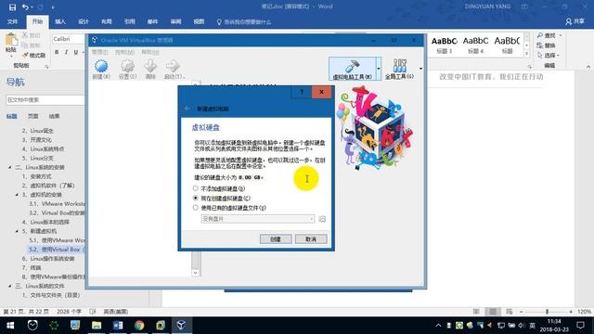The height and width of the screenshot is (334, 594).
Task: Collapse the '3. 虚拟机的安装' heading
Action: point(17,195)
